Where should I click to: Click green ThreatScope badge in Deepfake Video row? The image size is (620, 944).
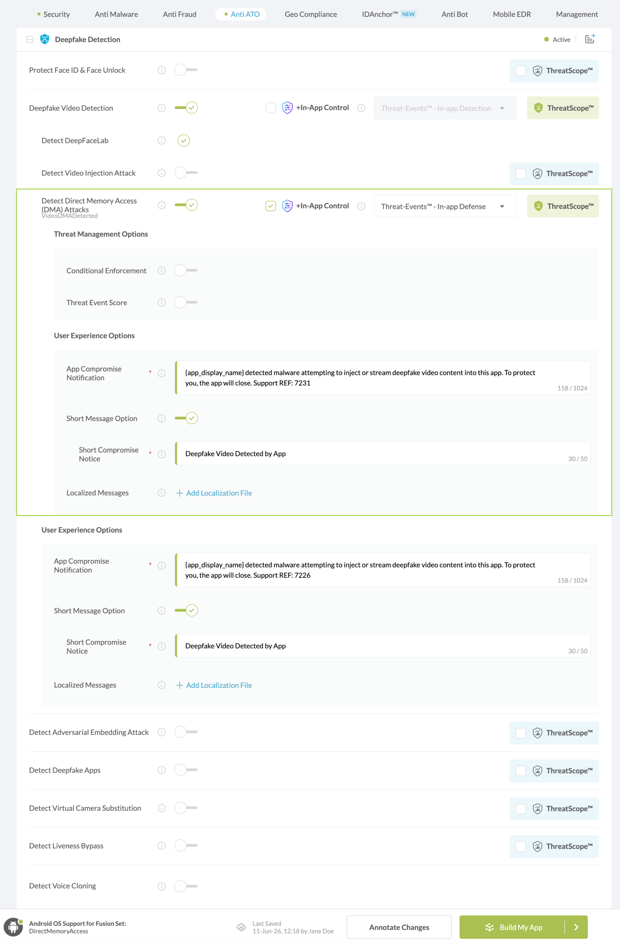coord(562,108)
